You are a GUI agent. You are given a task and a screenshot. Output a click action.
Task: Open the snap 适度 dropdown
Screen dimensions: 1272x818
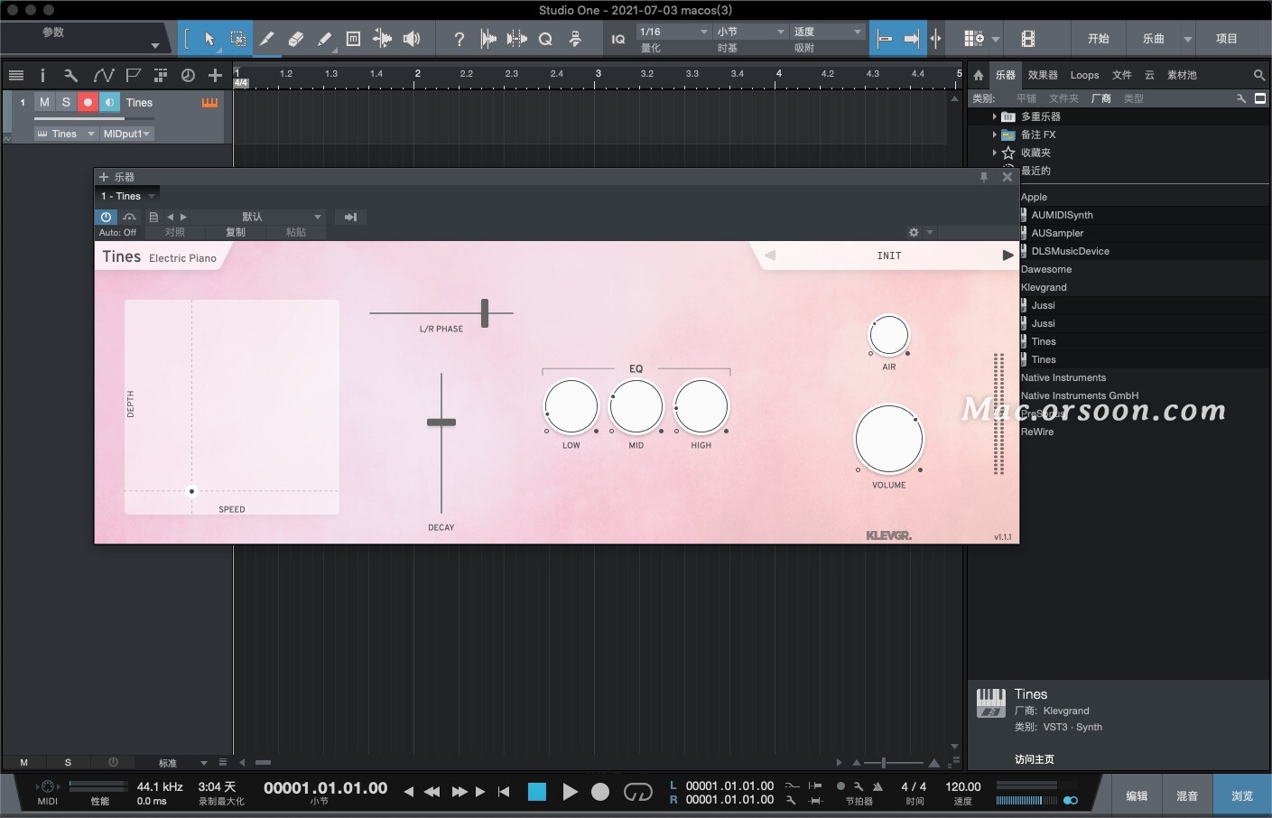[x=828, y=32]
